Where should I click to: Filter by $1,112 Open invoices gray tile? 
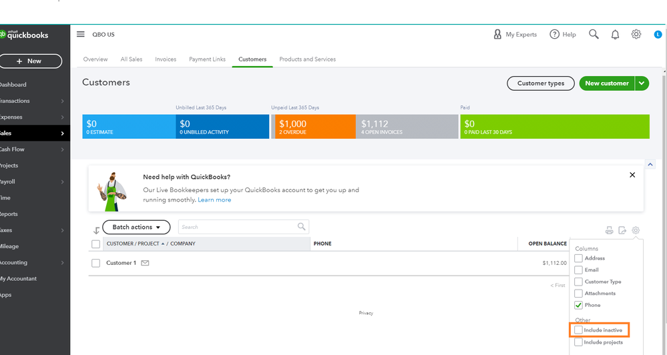tap(407, 126)
